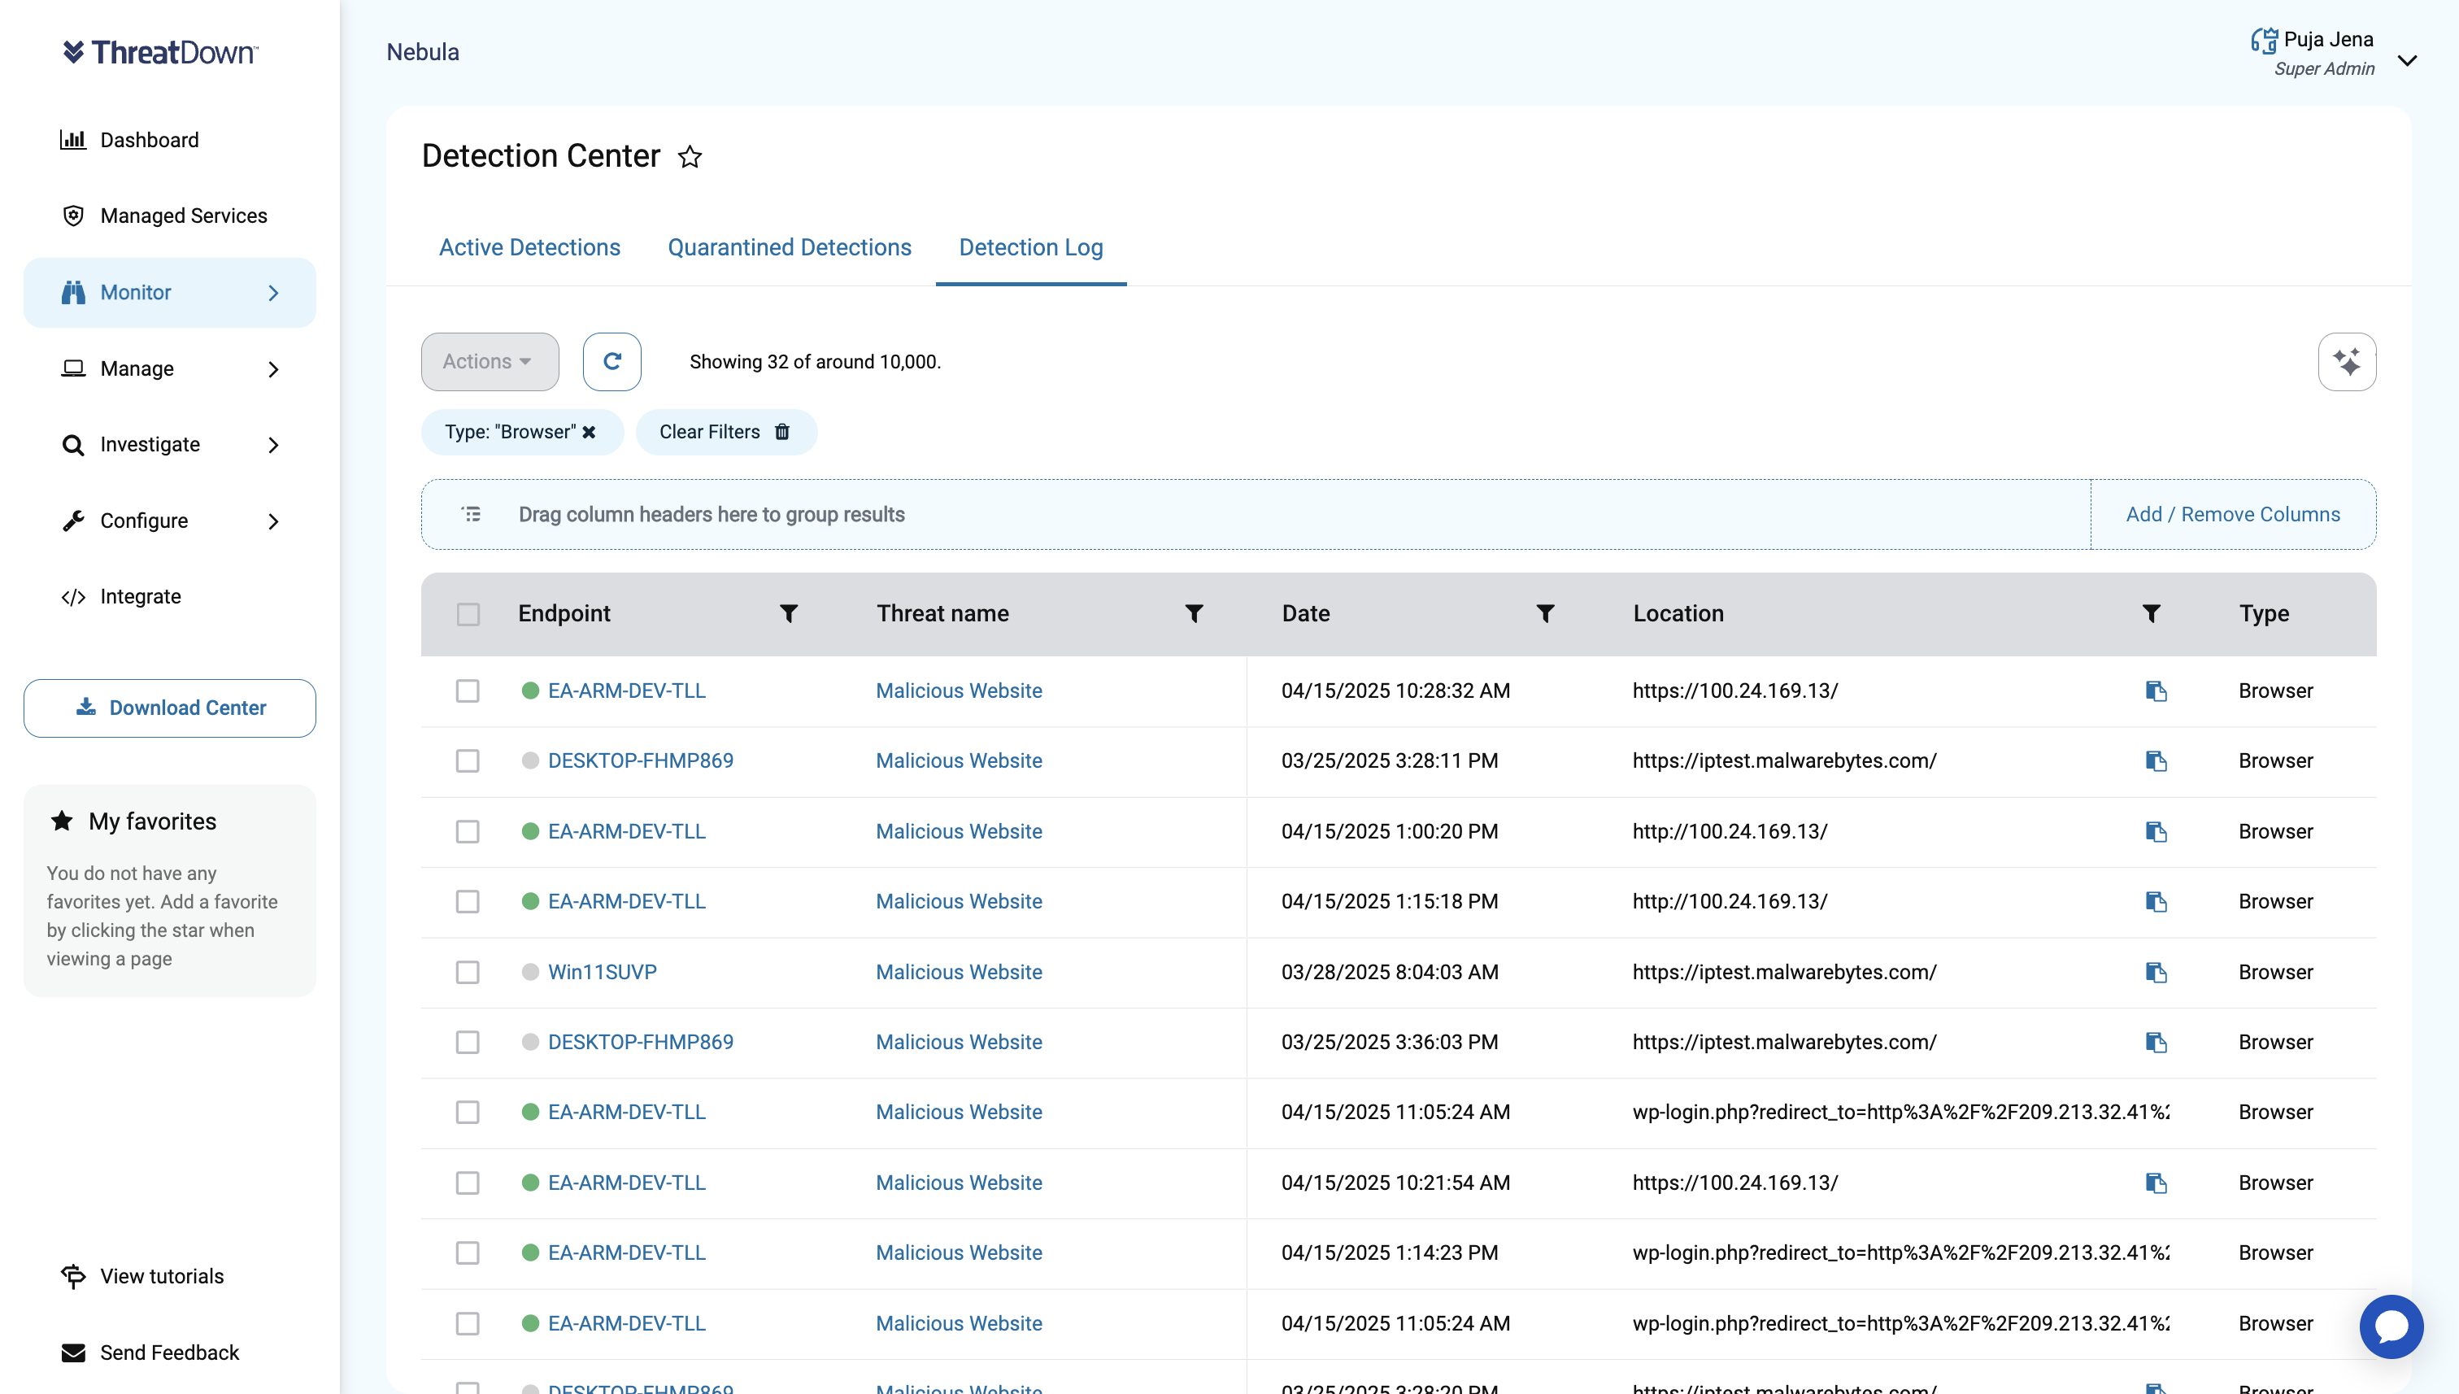Check the Win11SUVP row checkbox
The height and width of the screenshot is (1394, 2459).
pyautogui.click(x=467, y=973)
